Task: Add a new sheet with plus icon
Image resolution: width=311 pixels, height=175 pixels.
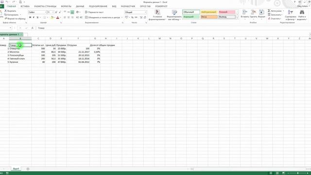Action: tap(28, 169)
